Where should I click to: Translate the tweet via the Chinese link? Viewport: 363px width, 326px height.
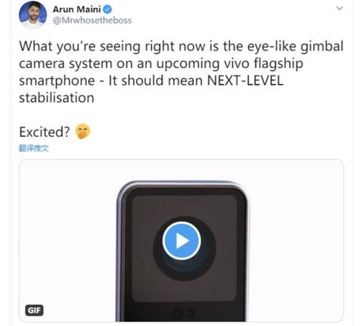pos(34,148)
